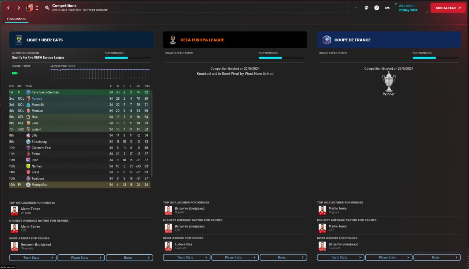Click the Marseille club badge
The height and width of the screenshot is (269, 469).
pyautogui.click(x=28, y=105)
